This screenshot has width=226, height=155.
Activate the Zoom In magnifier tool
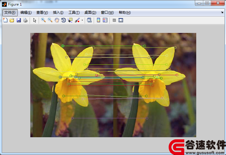coord(43,20)
